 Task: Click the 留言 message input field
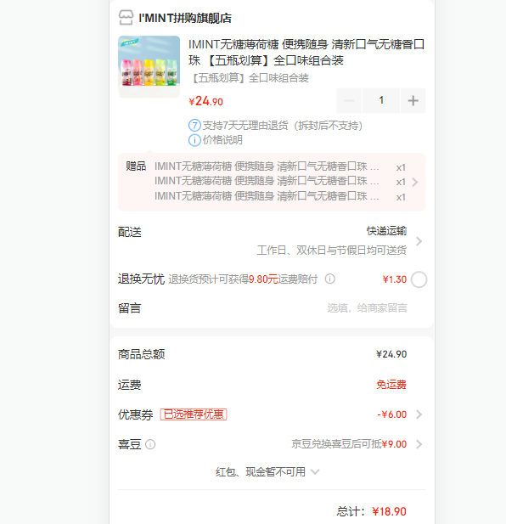[x=367, y=307]
